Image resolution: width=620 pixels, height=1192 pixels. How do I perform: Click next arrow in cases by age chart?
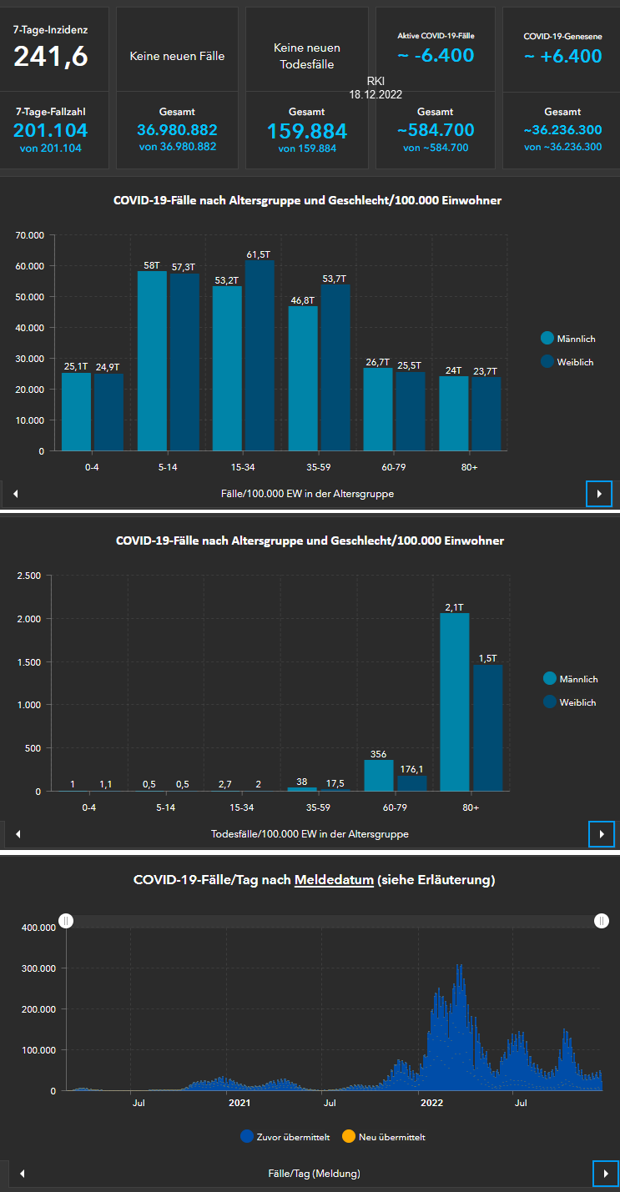click(599, 493)
